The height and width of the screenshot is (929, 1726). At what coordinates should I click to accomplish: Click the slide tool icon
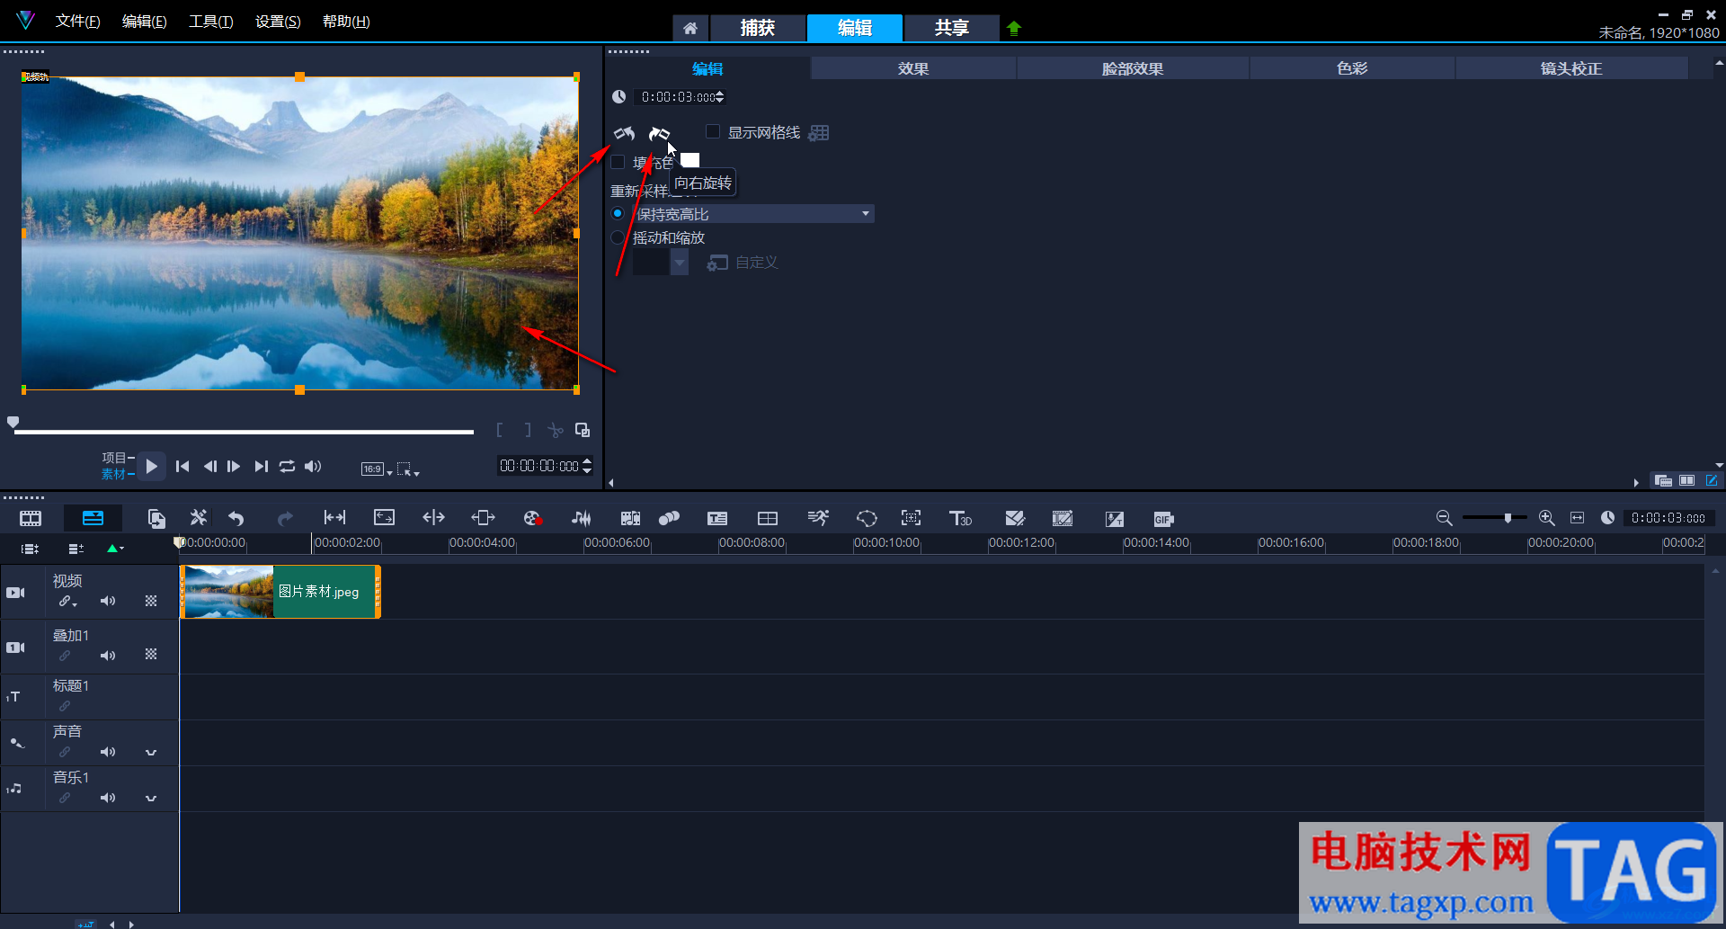pyautogui.click(x=483, y=518)
